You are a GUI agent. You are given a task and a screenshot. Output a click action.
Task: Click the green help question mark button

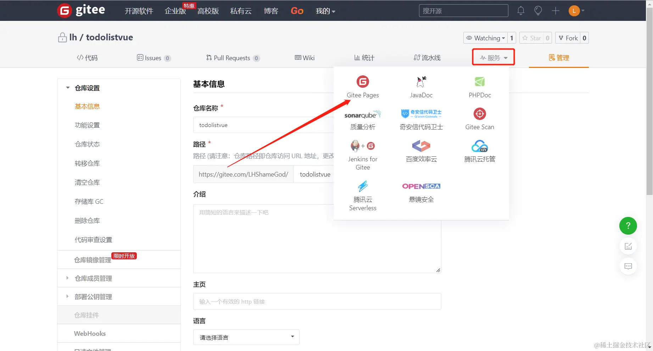pos(628,226)
